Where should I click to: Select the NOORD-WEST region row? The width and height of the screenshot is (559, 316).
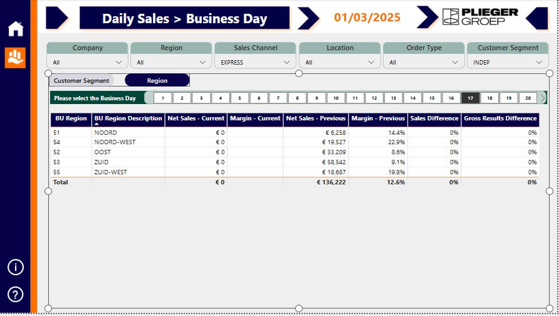click(x=115, y=142)
